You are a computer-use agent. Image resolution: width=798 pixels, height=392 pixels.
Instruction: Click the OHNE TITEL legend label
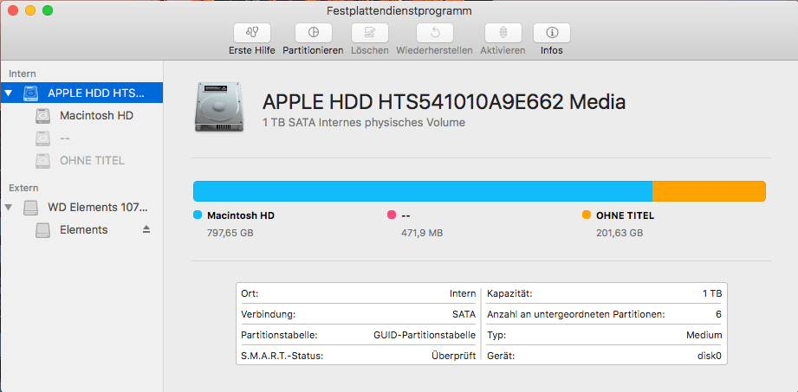point(625,215)
